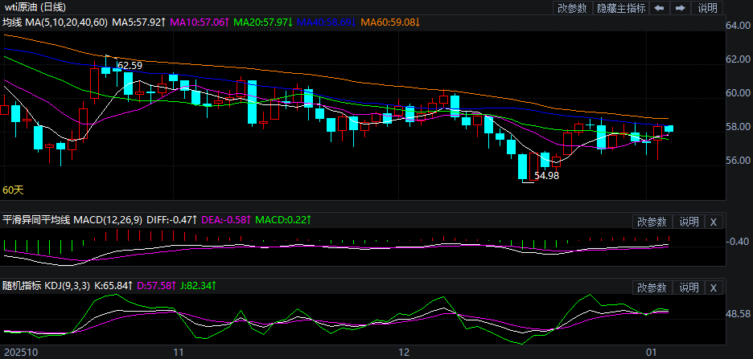
Task: Click the 62.59 high price marker
Action: [130, 65]
